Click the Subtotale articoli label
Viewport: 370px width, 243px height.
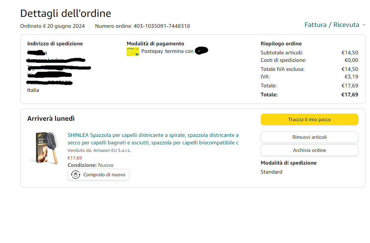(281, 52)
